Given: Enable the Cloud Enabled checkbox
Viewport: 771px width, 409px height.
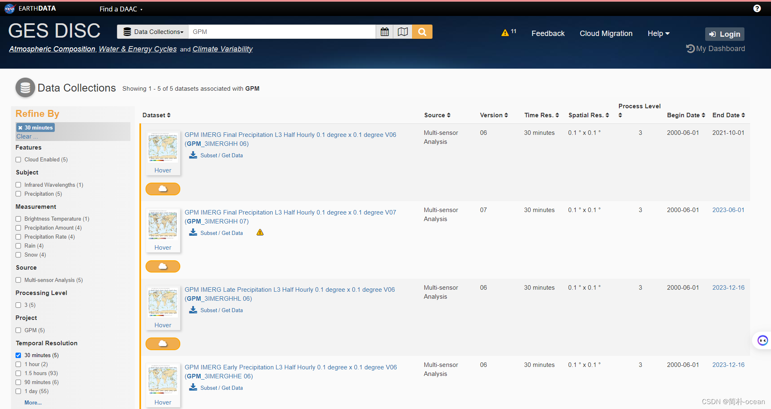Looking at the screenshot, I should [x=18, y=160].
